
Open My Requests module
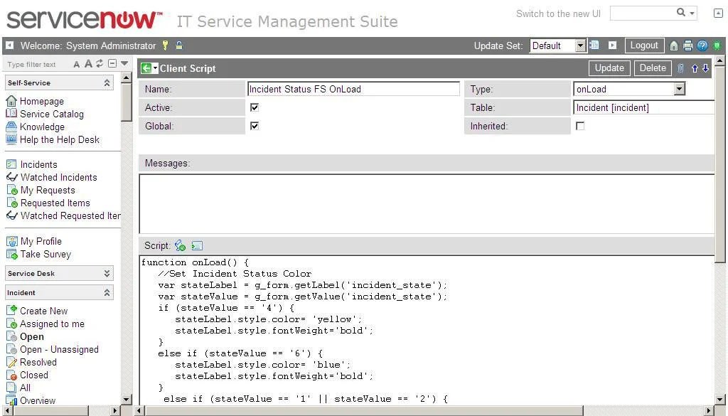click(x=48, y=191)
